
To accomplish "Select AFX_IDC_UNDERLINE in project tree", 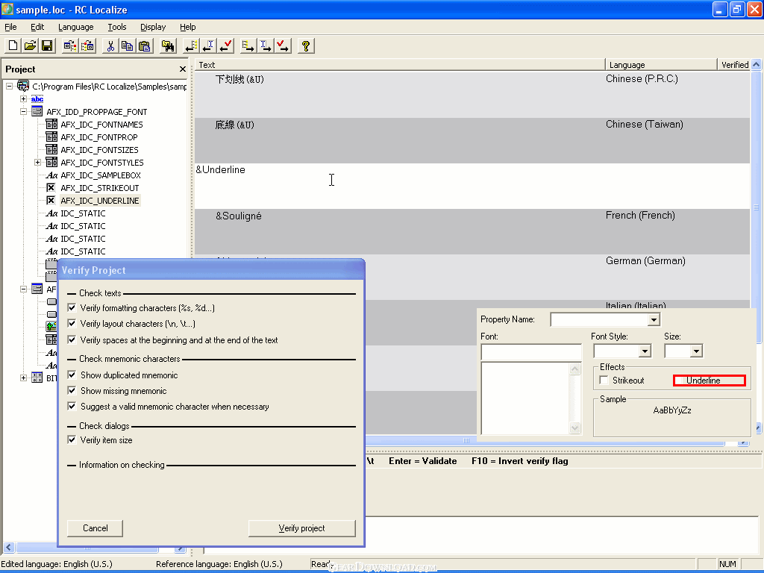I will (100, 200).
